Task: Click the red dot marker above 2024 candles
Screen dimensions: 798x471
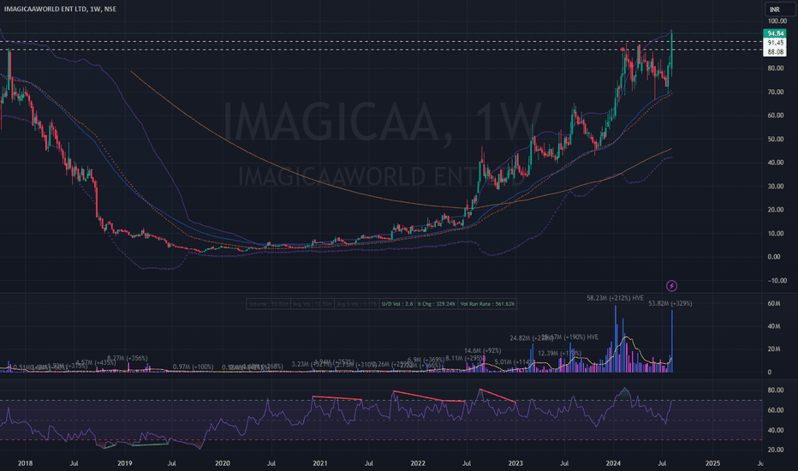Action: pyautogui.click(x=623, y=50)
